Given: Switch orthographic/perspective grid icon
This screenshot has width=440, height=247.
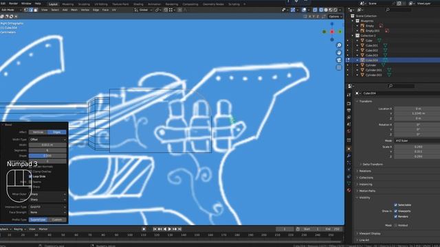Looking at the screenshot, I should click(x=339, y=67).
